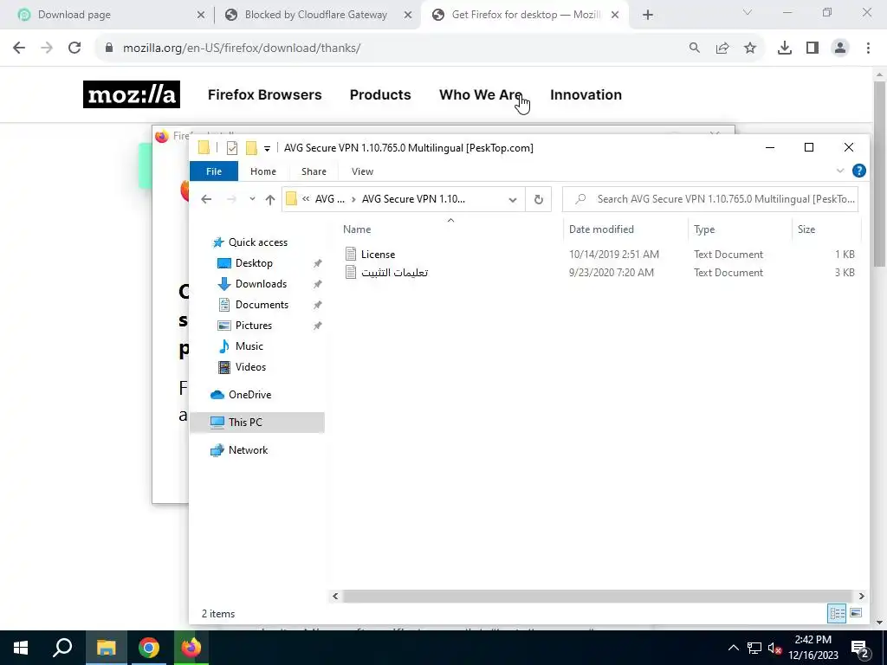Select the Arabic-named text file

(x=394, y=273)
